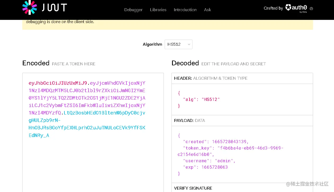Click the chevron arrow in the Algorithm selector
This screenshot has height=192, width=334.
(x=189, y=44)
